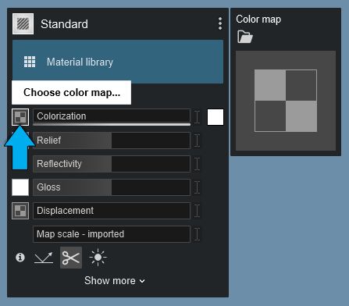
Task: Open the Material library
Action: point(118,62)
